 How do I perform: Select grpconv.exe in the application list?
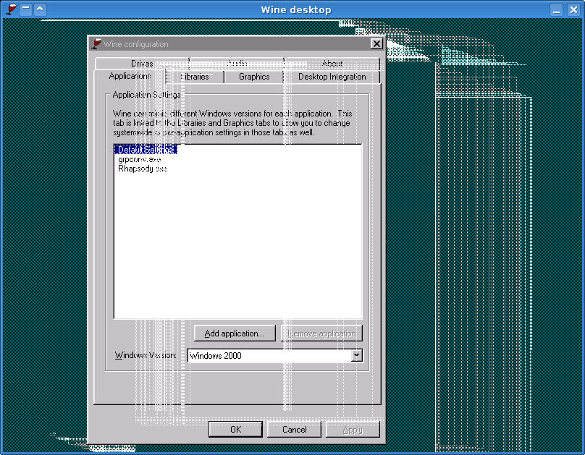point(139,159)
